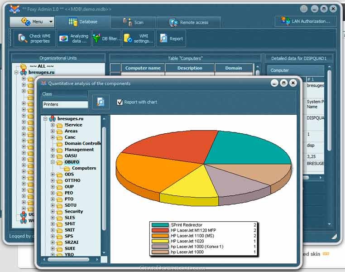Select Domain Controllers tree item
The image size is (345, 272).
click(x=83, y=143)
